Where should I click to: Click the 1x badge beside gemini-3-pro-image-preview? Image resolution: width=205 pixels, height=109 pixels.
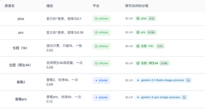click(x=184, y=97)
